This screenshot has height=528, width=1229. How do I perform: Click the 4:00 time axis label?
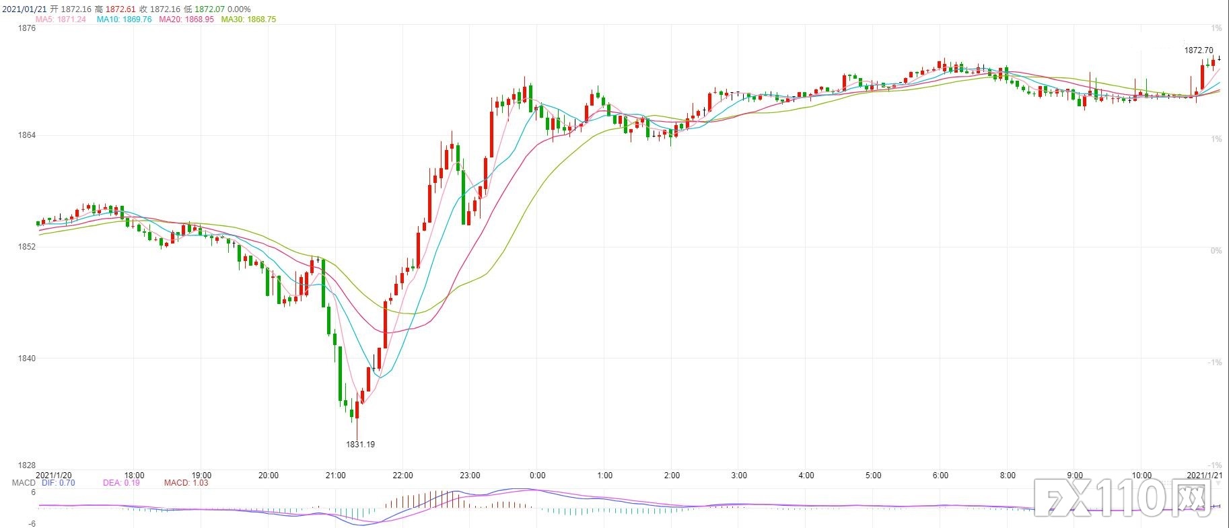(x=806, y=476)
